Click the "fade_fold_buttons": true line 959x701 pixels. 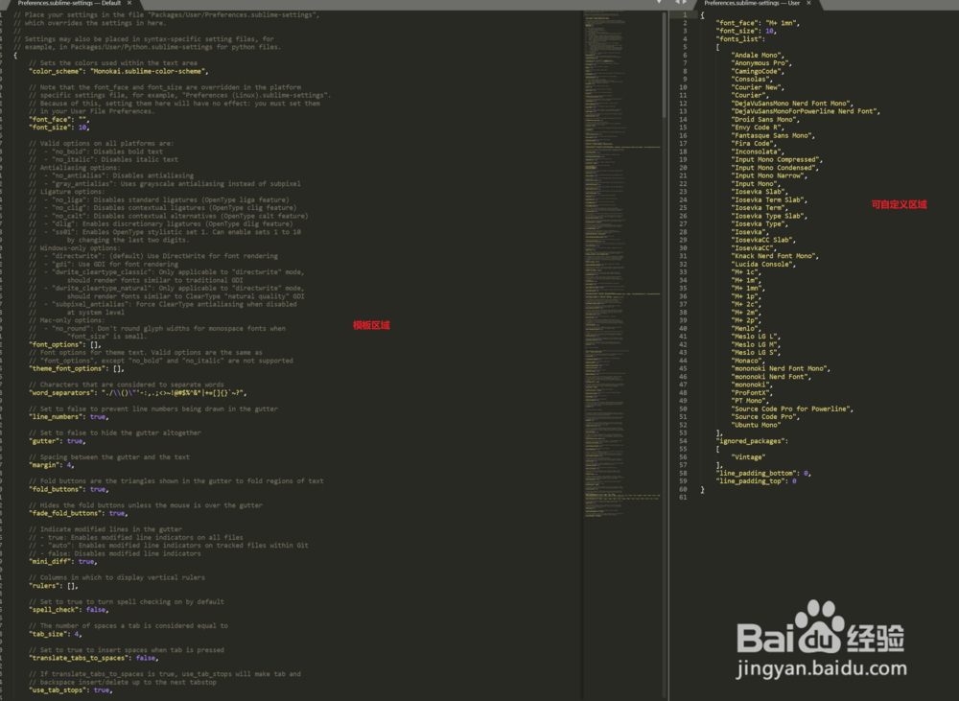(x=79, y=513)
